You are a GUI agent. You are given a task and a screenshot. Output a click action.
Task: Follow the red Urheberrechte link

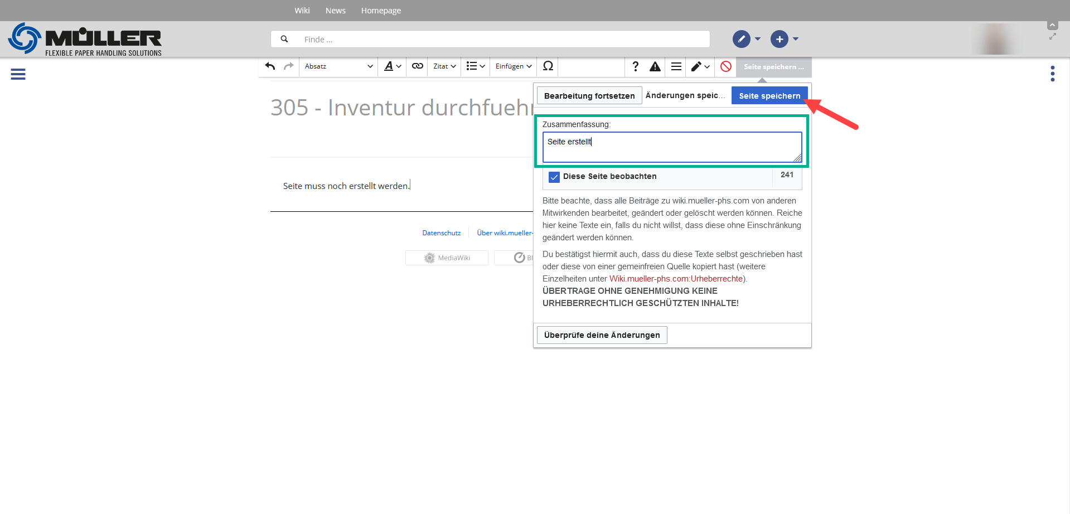pos(676,279)
